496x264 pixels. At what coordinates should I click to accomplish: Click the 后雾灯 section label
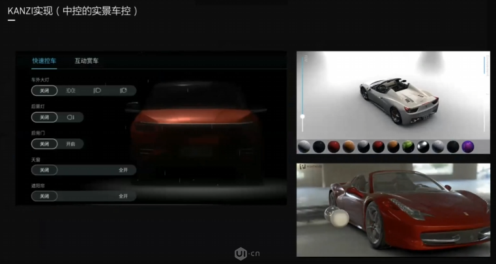(x=38, y=107)
